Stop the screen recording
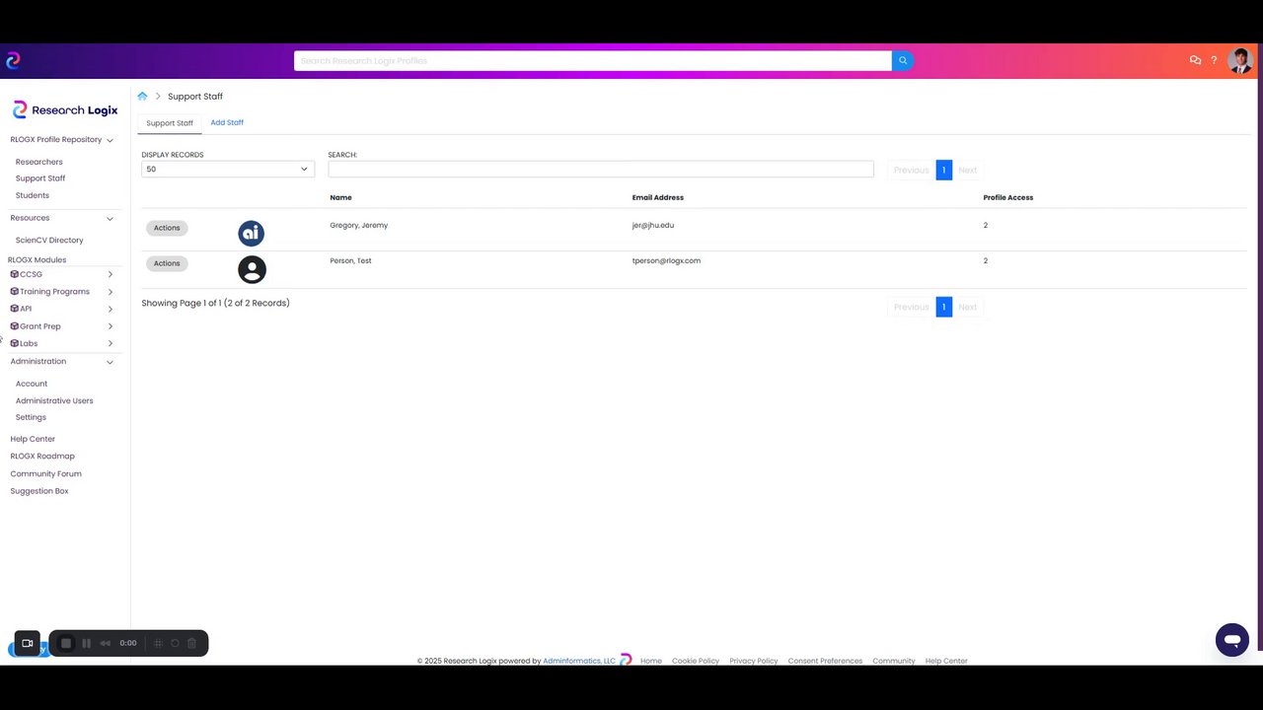Viewport: 1263px width, 710px height. pos(66,643)
